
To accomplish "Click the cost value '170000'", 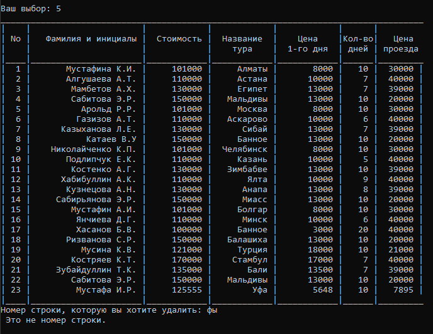I will pos(187,260).
